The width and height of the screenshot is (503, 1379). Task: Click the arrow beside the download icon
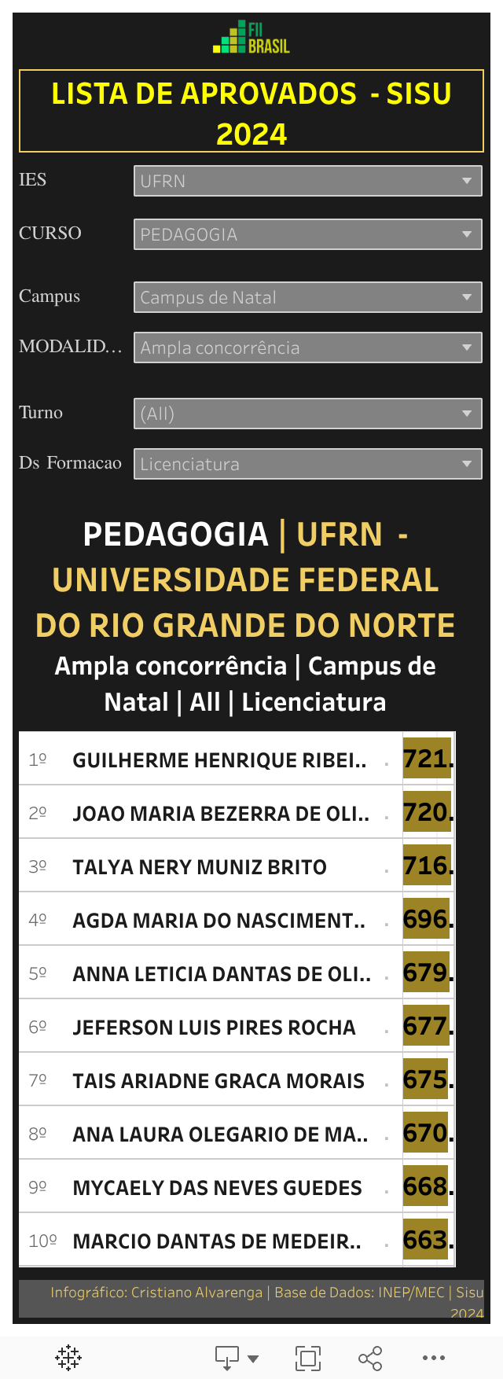253,1358
